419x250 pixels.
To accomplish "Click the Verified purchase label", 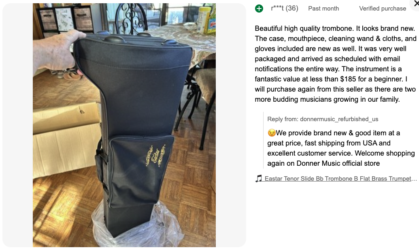I will 383,9.
